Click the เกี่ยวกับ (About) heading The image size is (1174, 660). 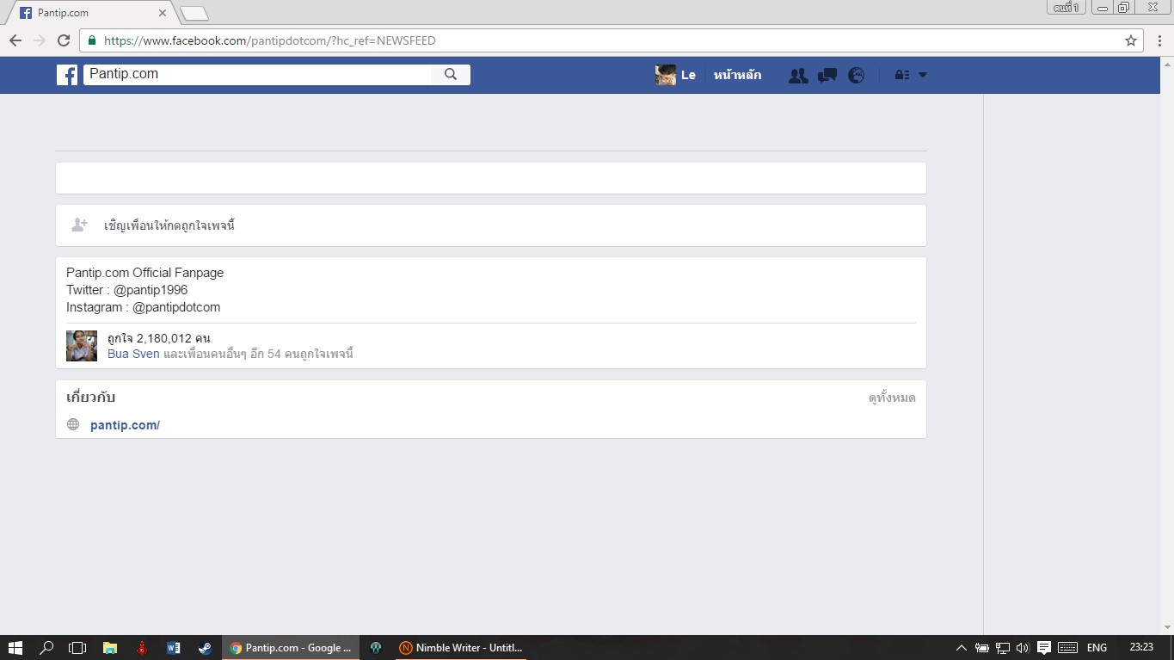pyautogui.click(x=90, y=398)
